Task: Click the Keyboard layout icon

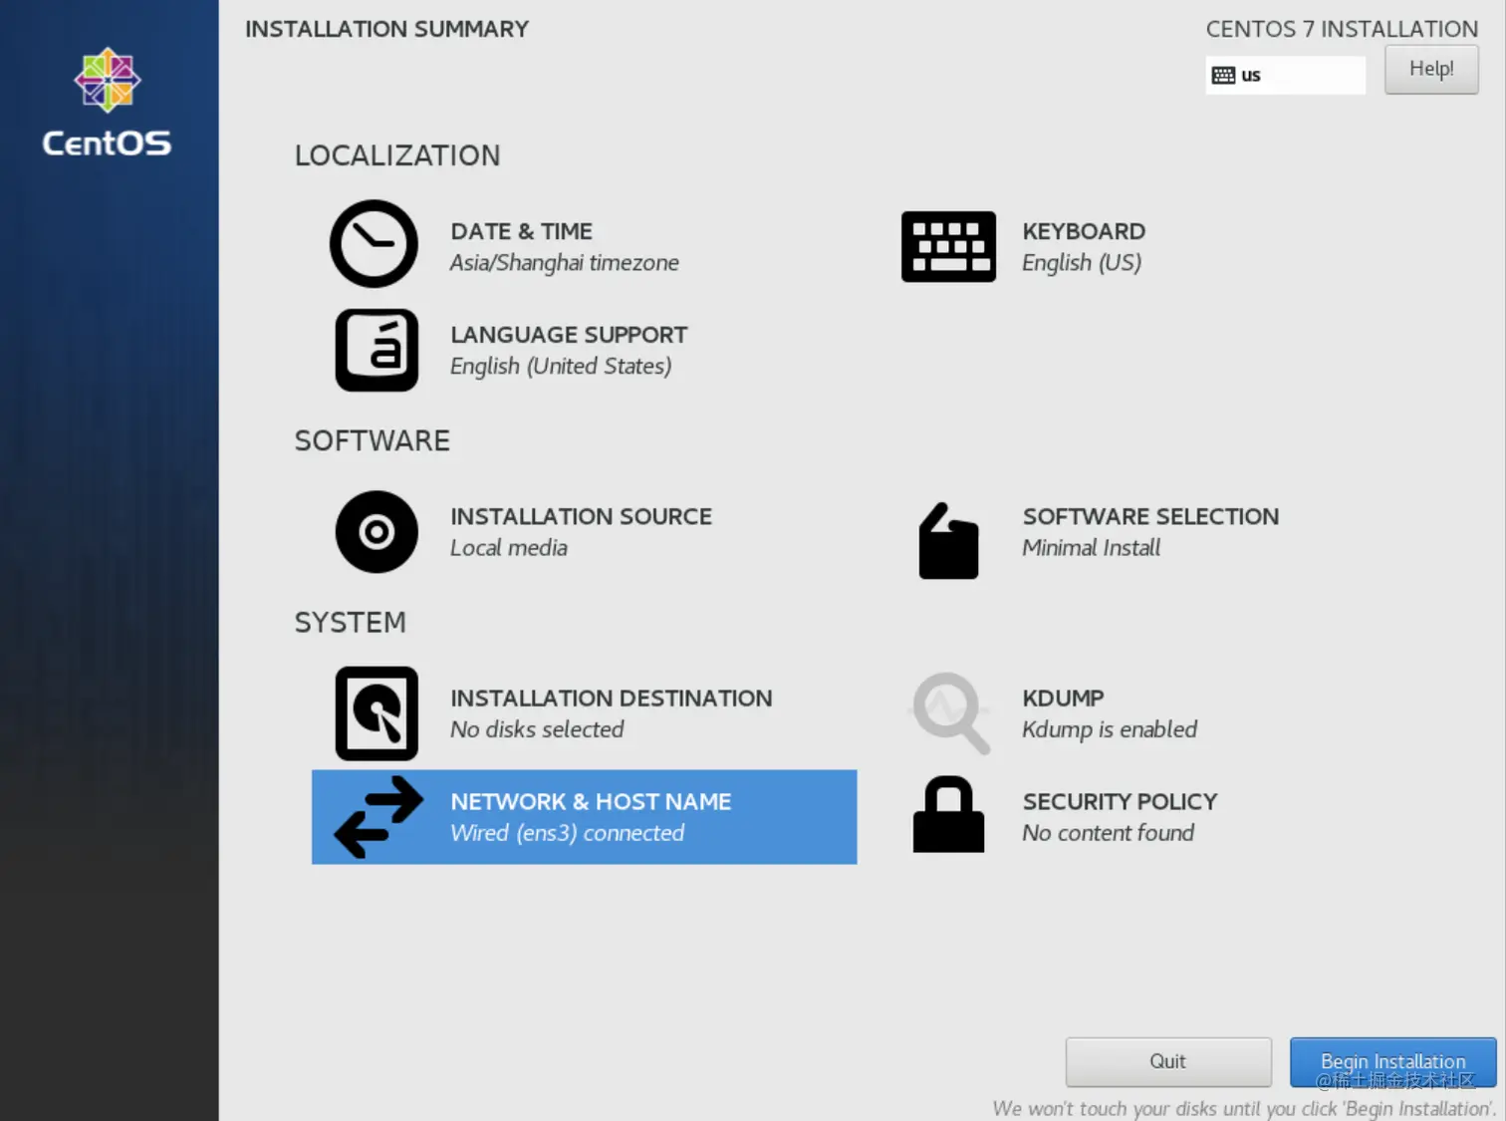Action: click(948, 246)
